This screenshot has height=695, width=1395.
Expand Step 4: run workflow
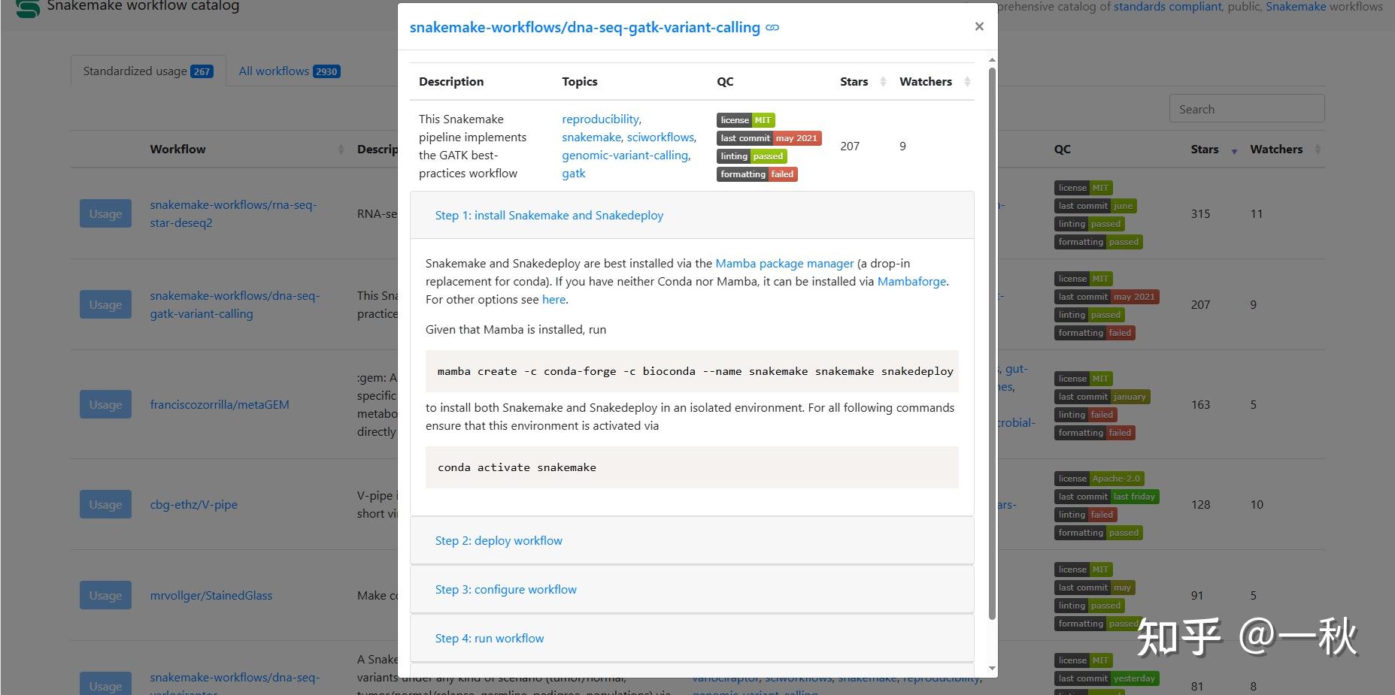(490, 639)
